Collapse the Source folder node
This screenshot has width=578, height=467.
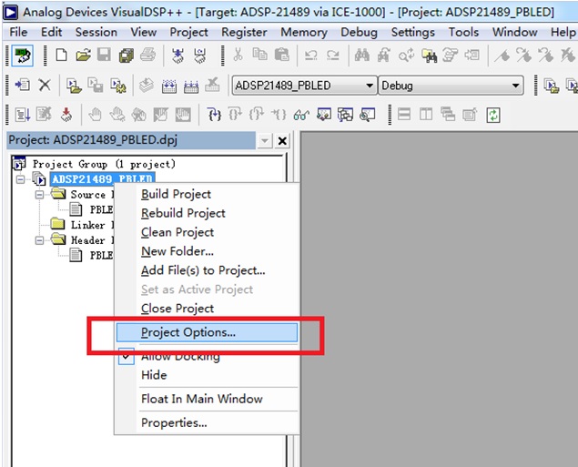(39, 195)
